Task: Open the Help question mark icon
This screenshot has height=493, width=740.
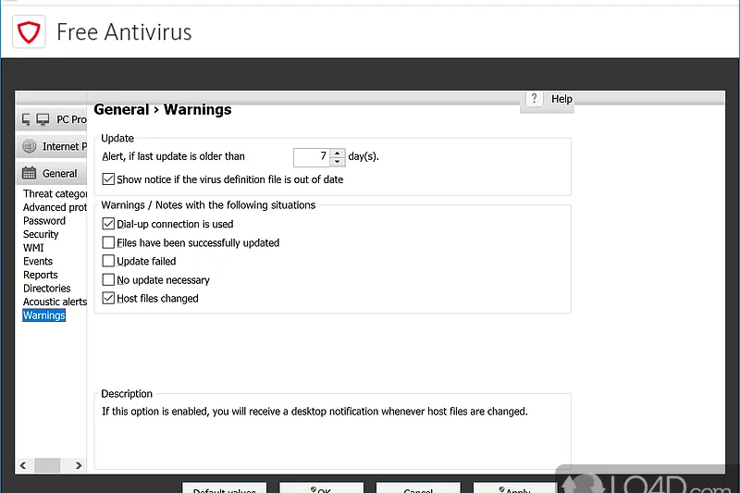Action: tap(534, 99)
